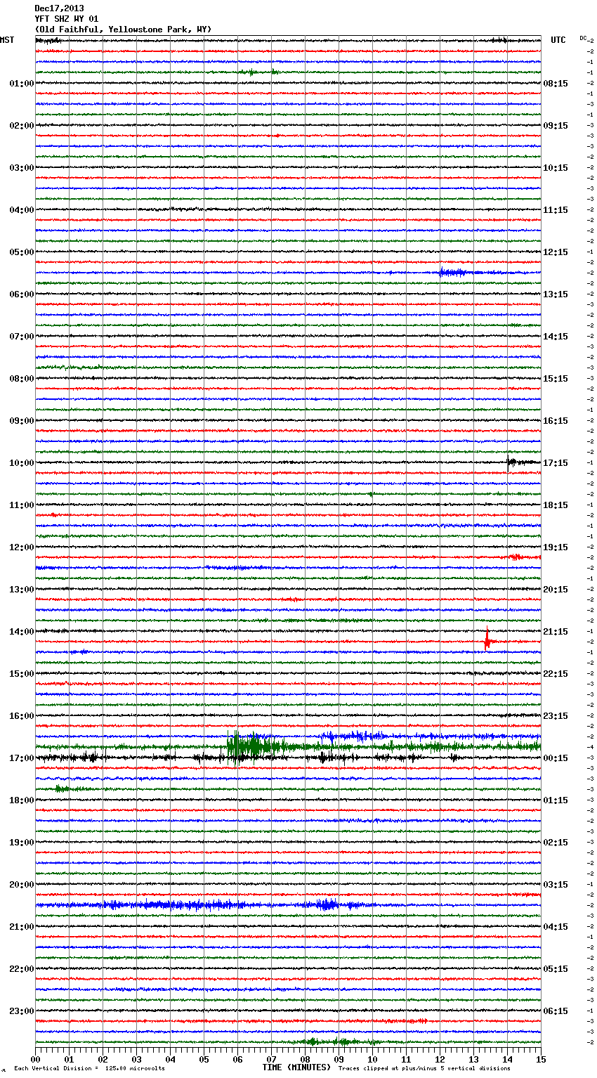Viewport: 597px width, 1078px height.
Task: Click the date label Dec17,2013
Action: (x=59, y=8)
